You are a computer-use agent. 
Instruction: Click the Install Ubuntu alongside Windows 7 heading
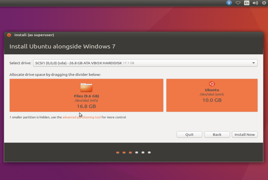click(x=63, y=46)
